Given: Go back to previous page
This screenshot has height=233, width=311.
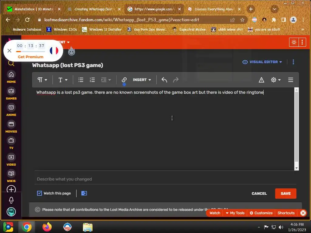Looking at the screenshot, I should (8, 20).
